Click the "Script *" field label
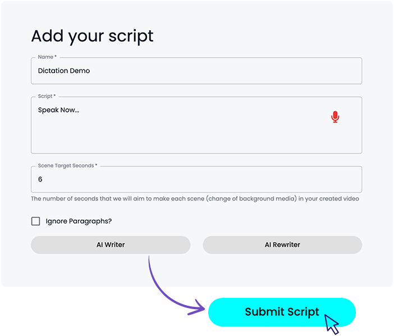This screenshot has height=336, width=394. tap(47, 96)
